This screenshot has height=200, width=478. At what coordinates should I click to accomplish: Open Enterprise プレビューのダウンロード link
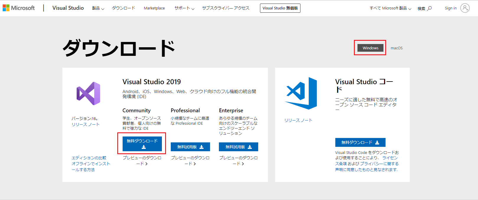click(238, 161)
